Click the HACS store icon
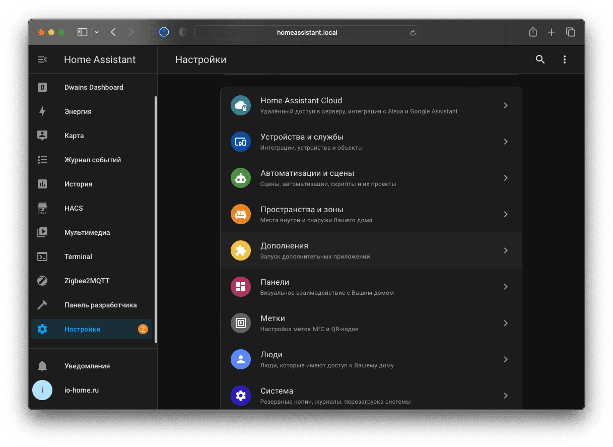 click(x=42, y=208)
